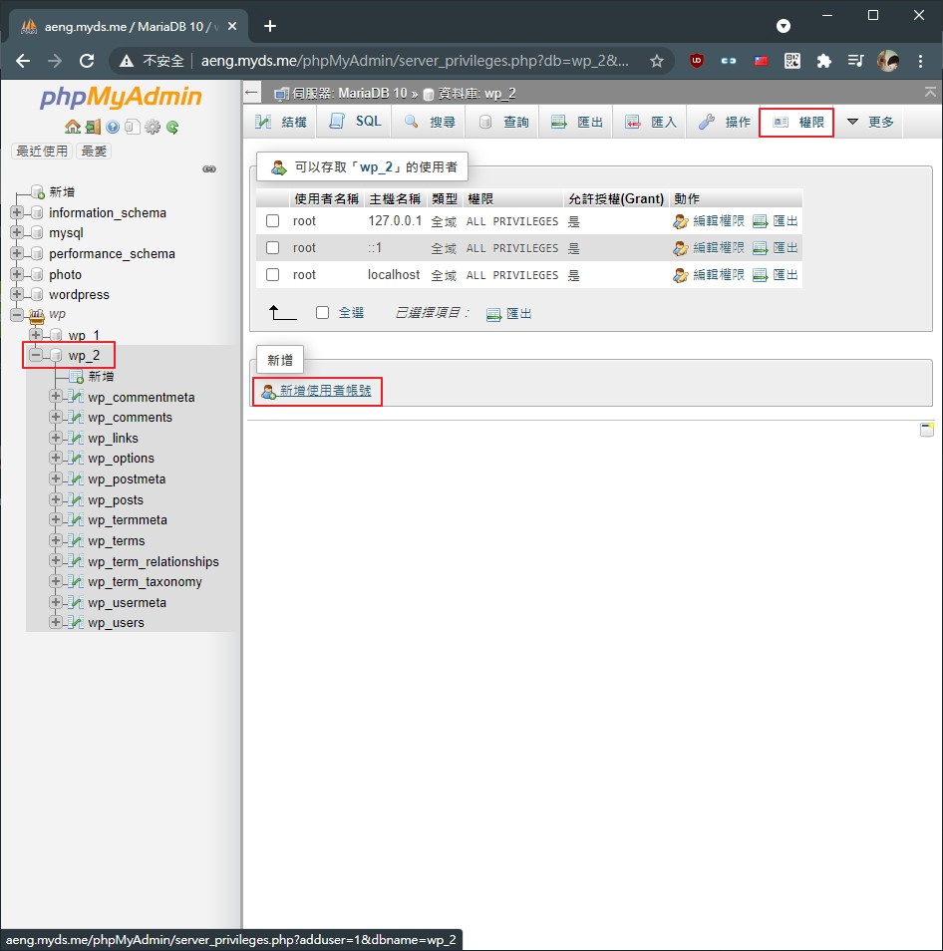Open the 權限 privileges tab
The image size is (943, 951).
(796, 122)
